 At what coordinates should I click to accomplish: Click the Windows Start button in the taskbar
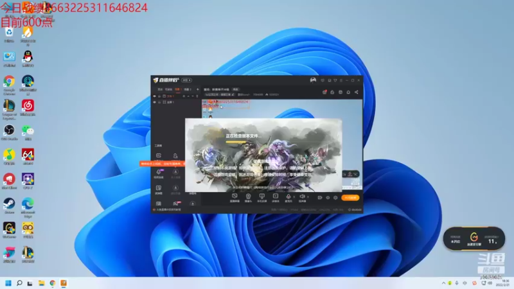(8, 283)
